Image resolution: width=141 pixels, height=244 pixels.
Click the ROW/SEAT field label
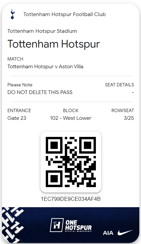coord(123,110)
